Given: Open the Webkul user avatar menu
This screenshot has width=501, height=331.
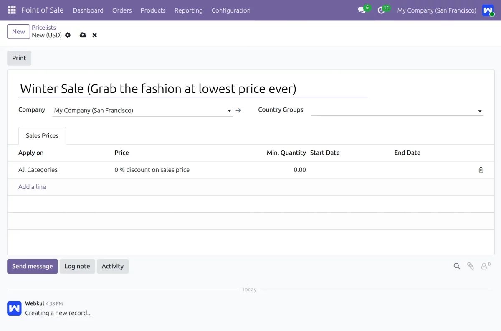Looking at the screenshot, I should click(488, 10).
